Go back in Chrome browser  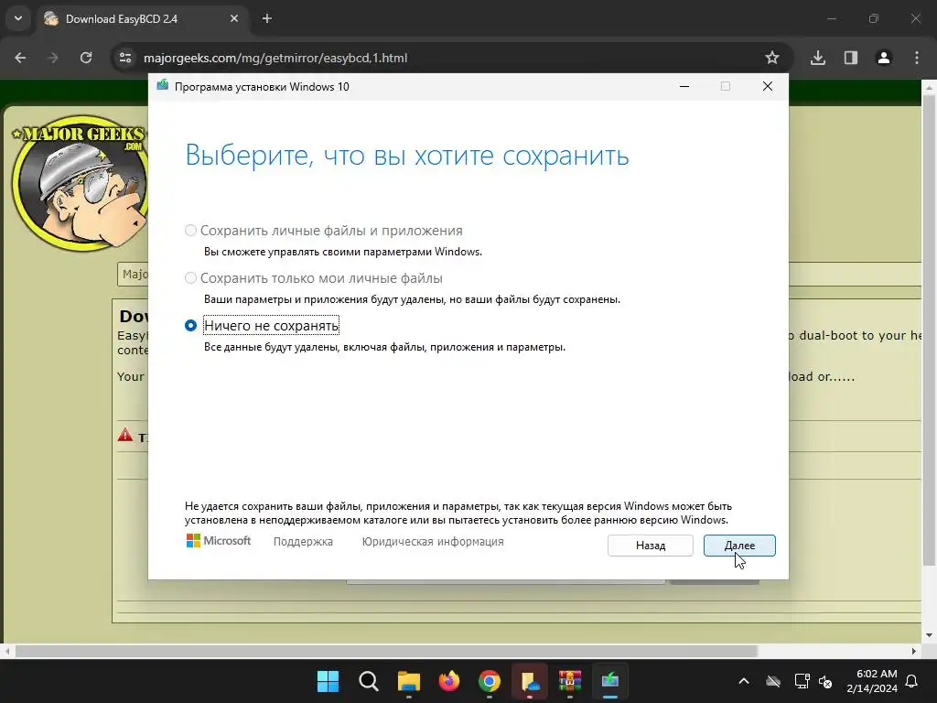[20, 58]
